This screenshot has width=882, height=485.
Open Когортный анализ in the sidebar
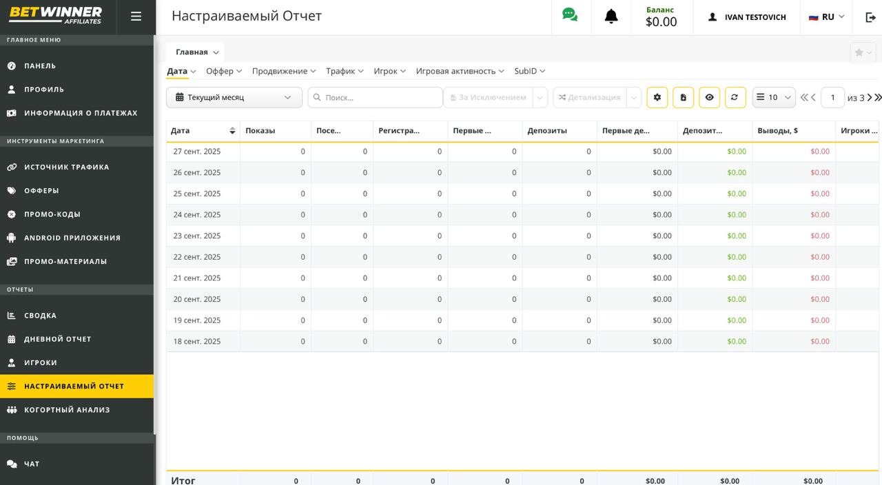tap(67, 410)
